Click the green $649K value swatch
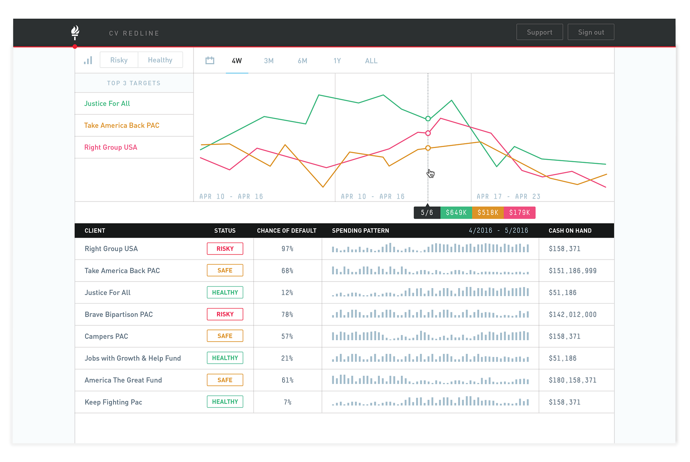Screen dimensions: 690x462 [x=456, y=213]
